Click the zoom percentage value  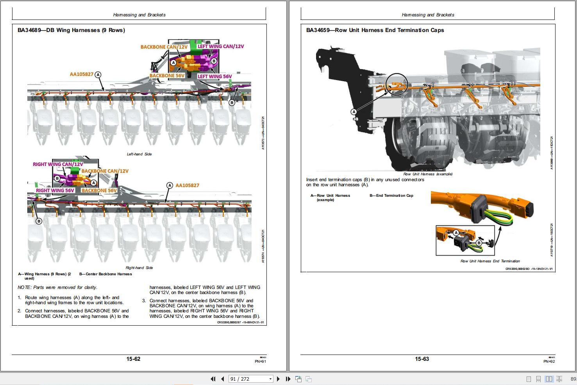(573, 379)
